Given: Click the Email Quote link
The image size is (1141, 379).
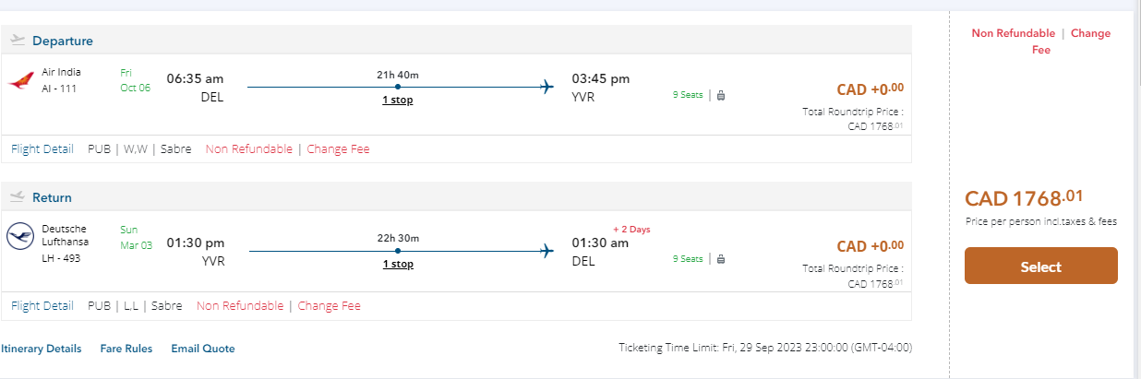Looking at the screenshot, I should pos(203,349).
